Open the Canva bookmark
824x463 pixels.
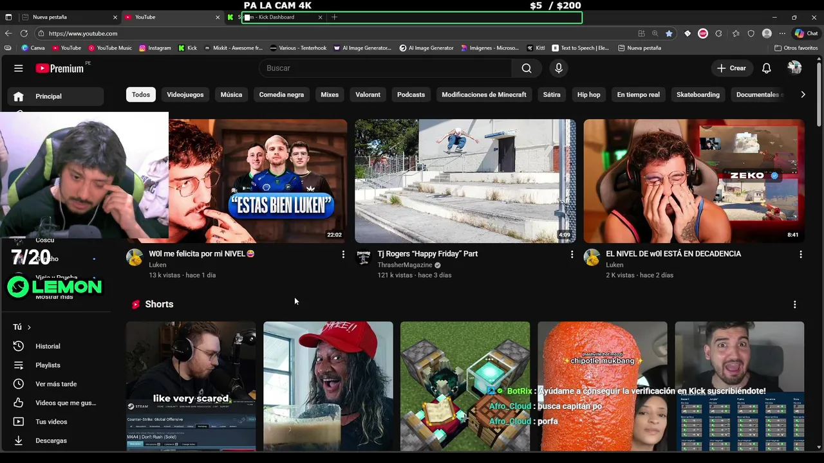33,48
